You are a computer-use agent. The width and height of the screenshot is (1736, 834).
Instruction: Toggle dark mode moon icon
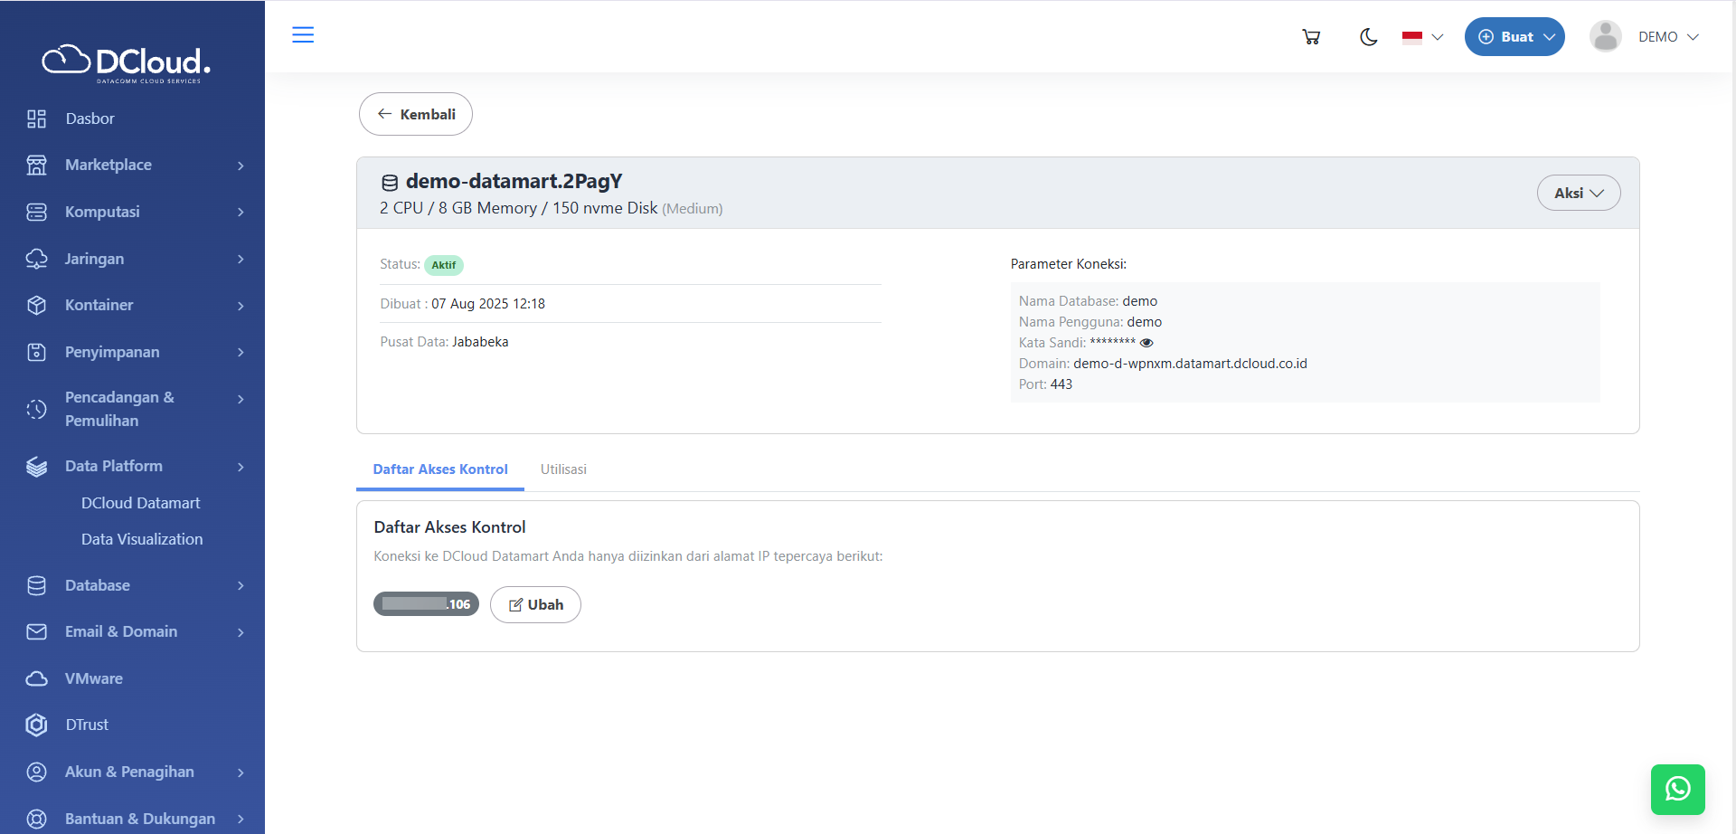[1369, 37]
